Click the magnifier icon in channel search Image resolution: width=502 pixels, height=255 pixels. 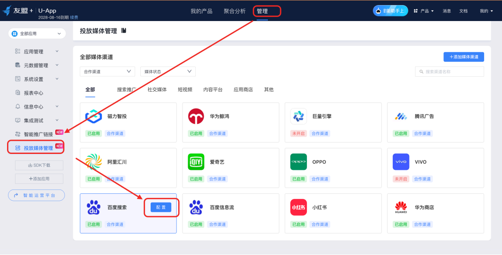[421, 72]
